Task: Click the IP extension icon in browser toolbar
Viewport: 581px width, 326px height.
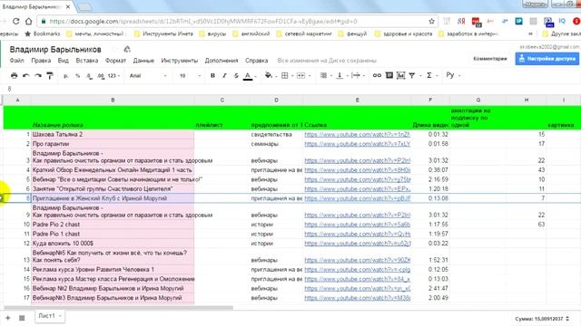Action: click(518, 21)
